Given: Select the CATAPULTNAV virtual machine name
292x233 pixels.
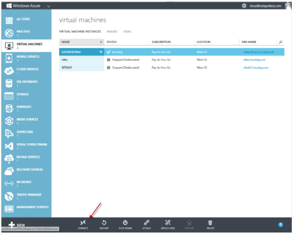Looking at the screenshot, I should [71, 52].
